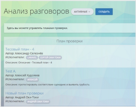Click the plan management info banner
The image size is (136, 107).
[x=69, y=28]
